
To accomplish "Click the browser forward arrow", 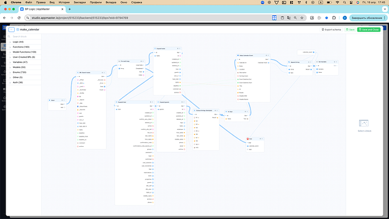I will (x=12, y=18).
